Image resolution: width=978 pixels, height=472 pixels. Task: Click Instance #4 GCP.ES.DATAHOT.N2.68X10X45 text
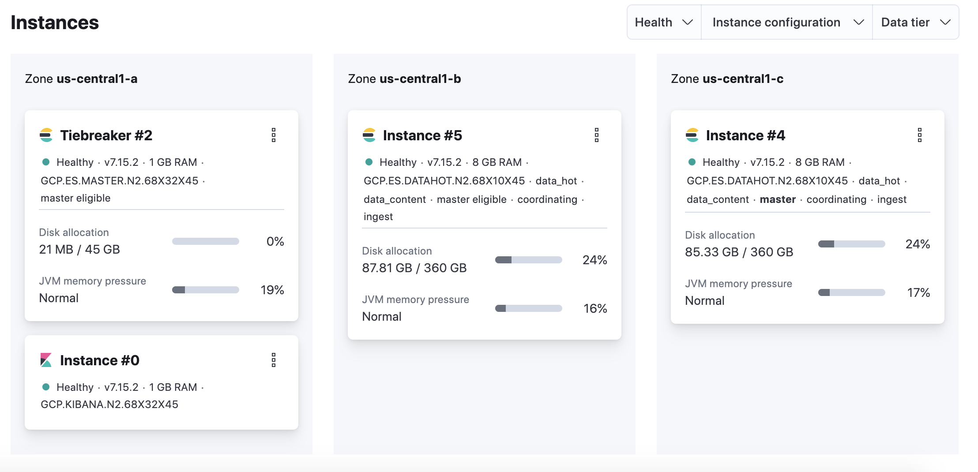(x=767, y=180)
